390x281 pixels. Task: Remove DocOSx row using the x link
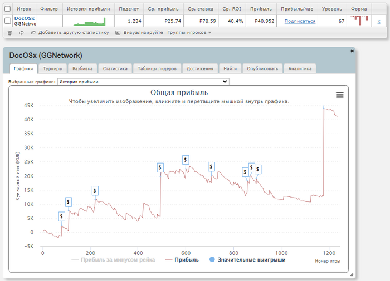click(x=378, y=21)
